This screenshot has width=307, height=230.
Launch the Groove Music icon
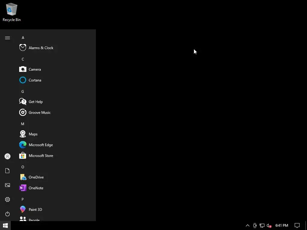coord(23,112)
